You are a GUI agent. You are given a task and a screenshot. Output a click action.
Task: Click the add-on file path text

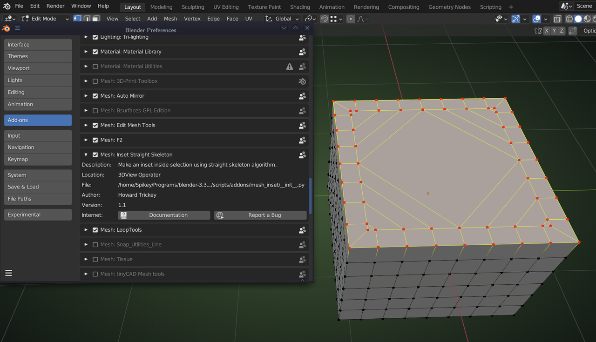211,185
